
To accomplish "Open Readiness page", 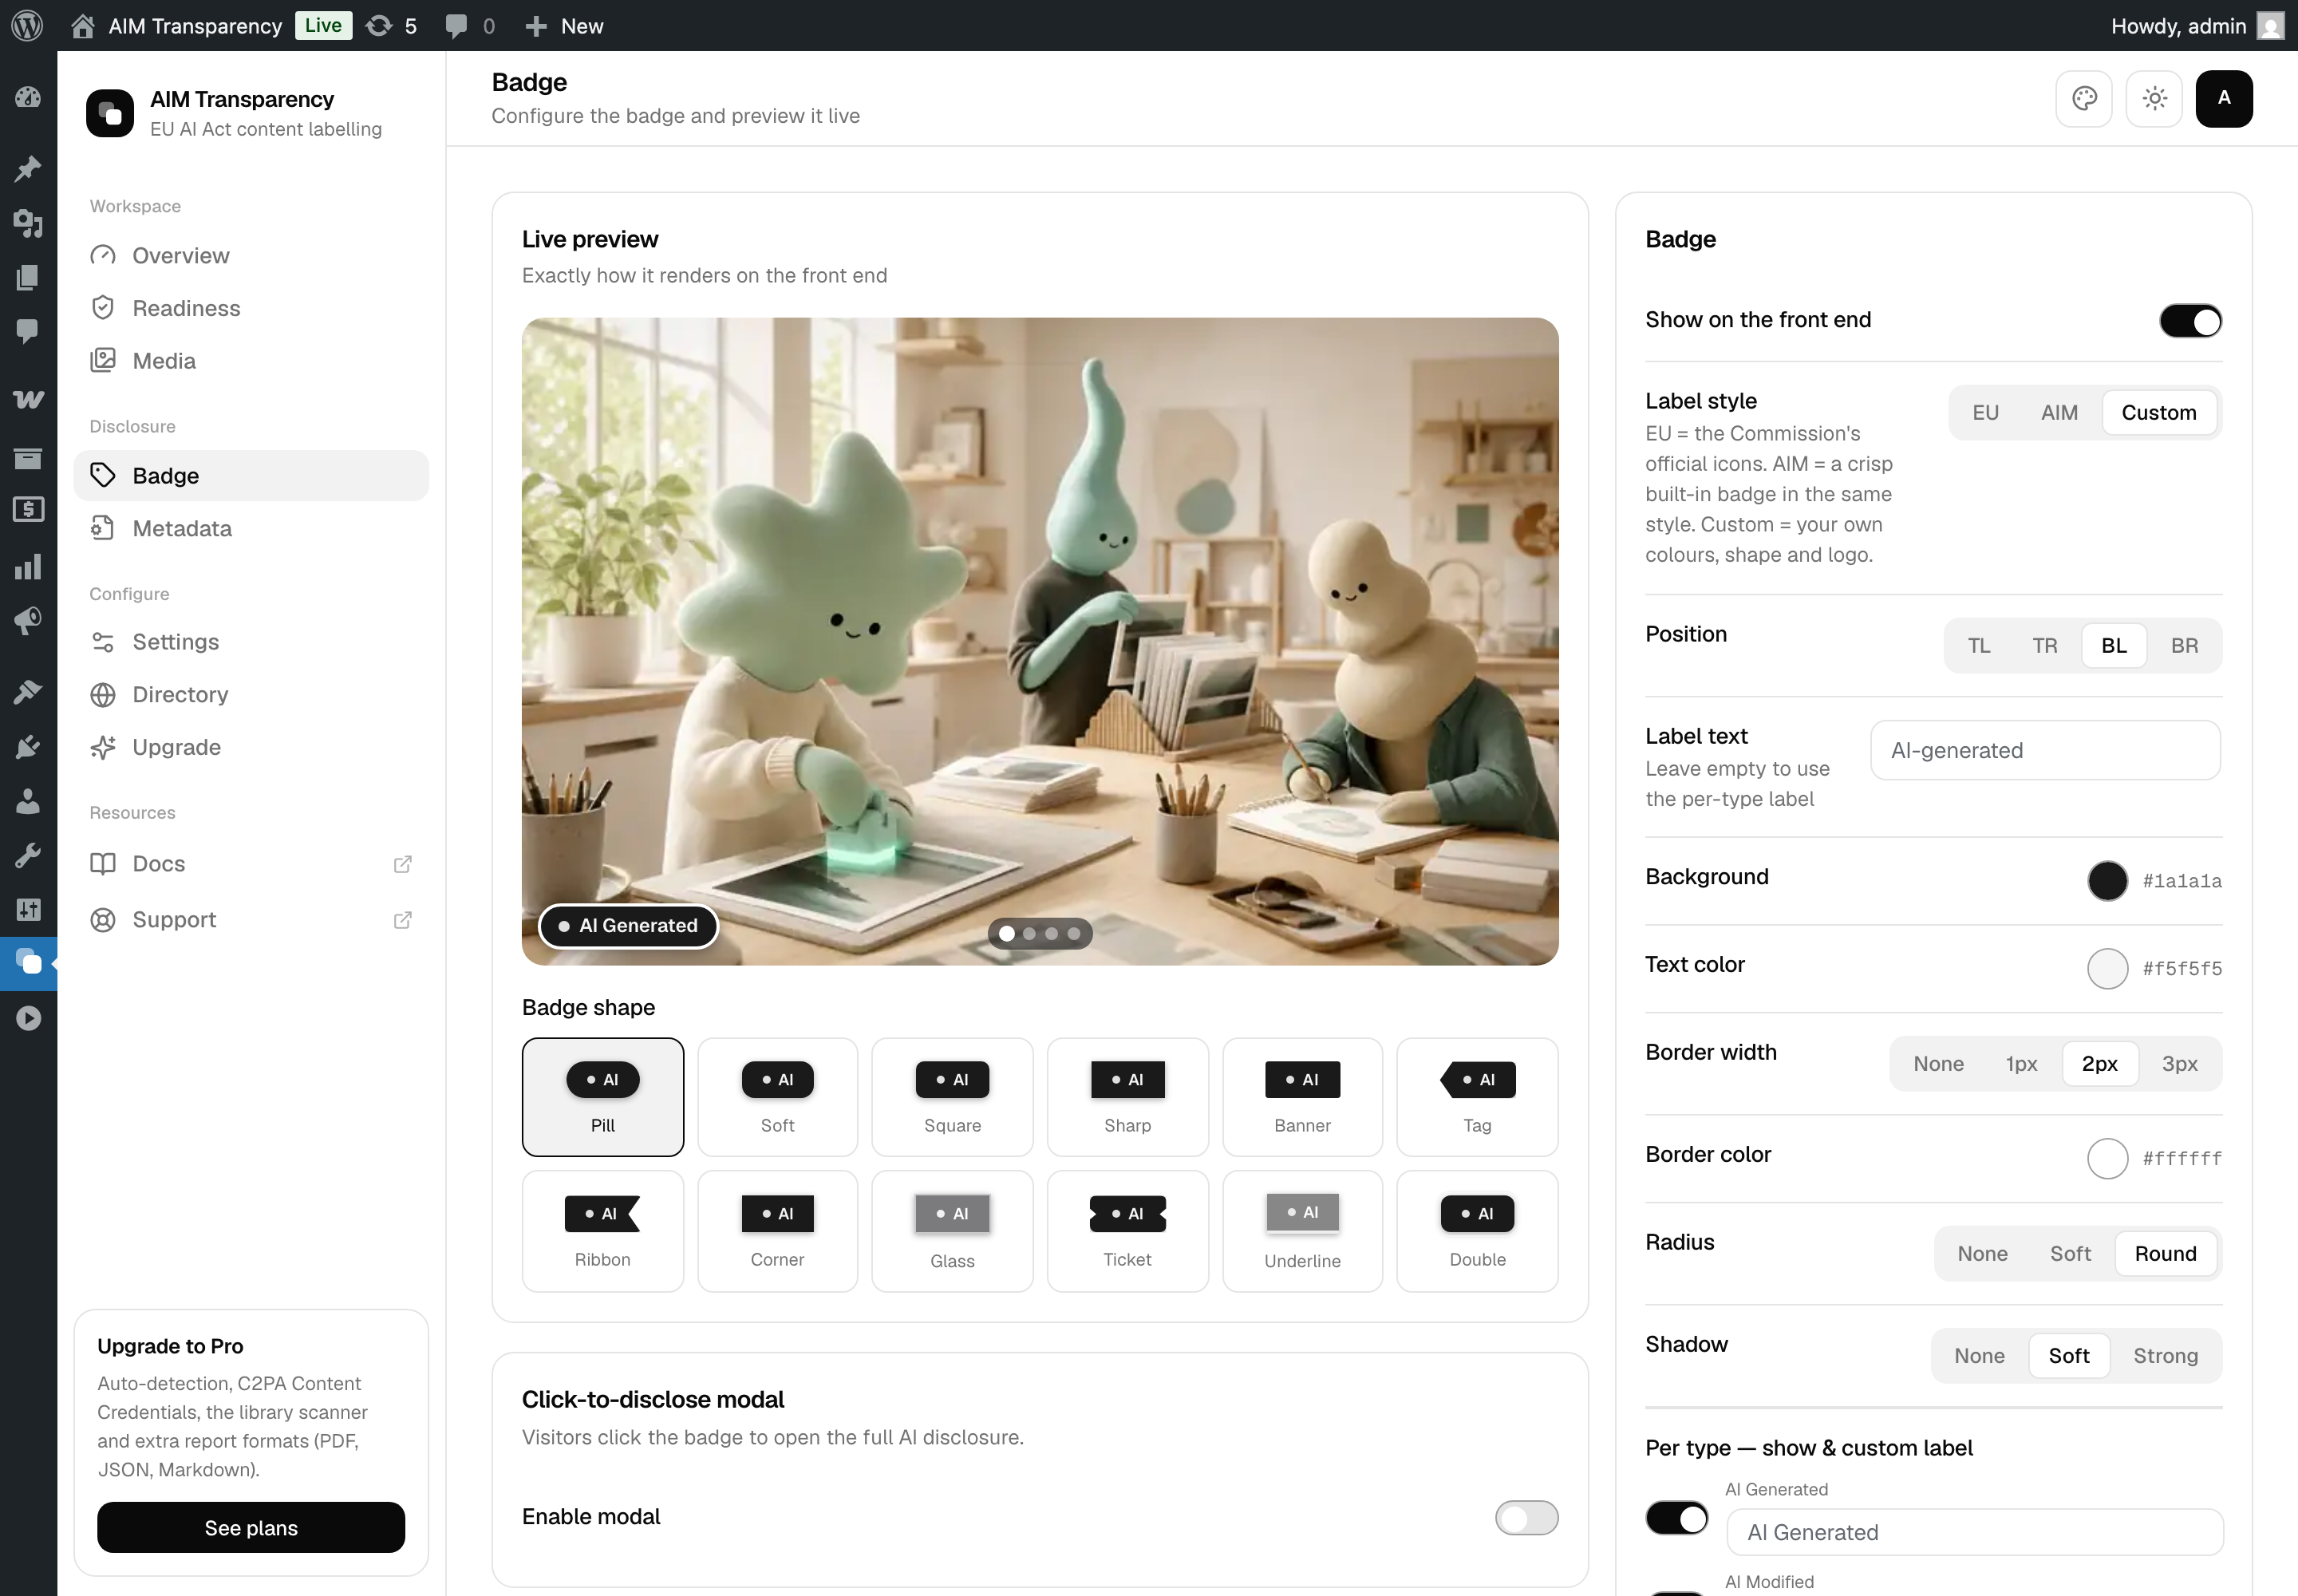I will point(251,308).
